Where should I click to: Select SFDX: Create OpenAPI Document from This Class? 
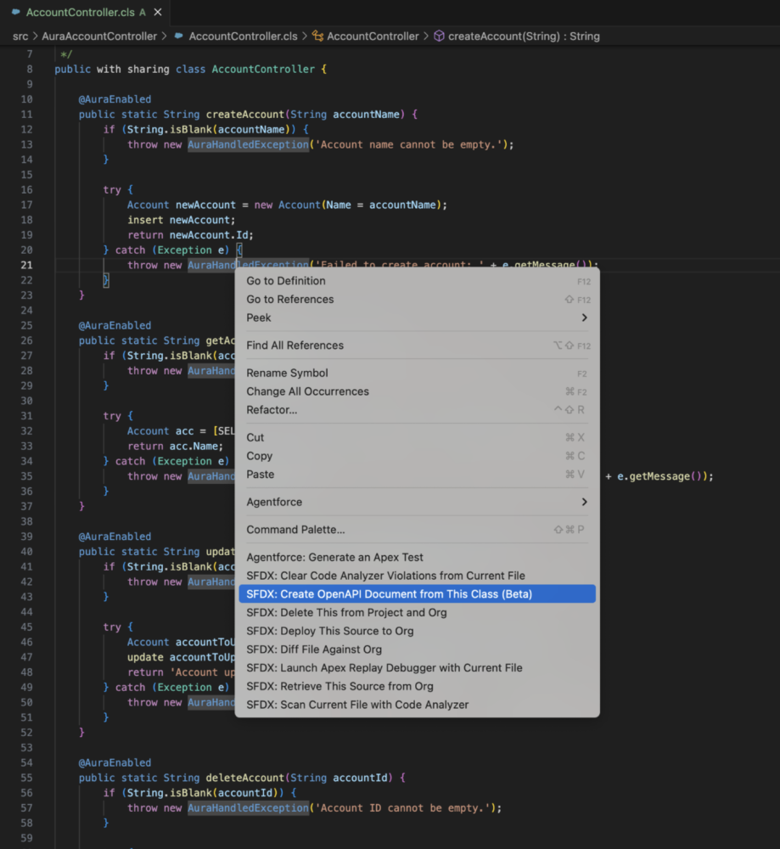point(418,594)
